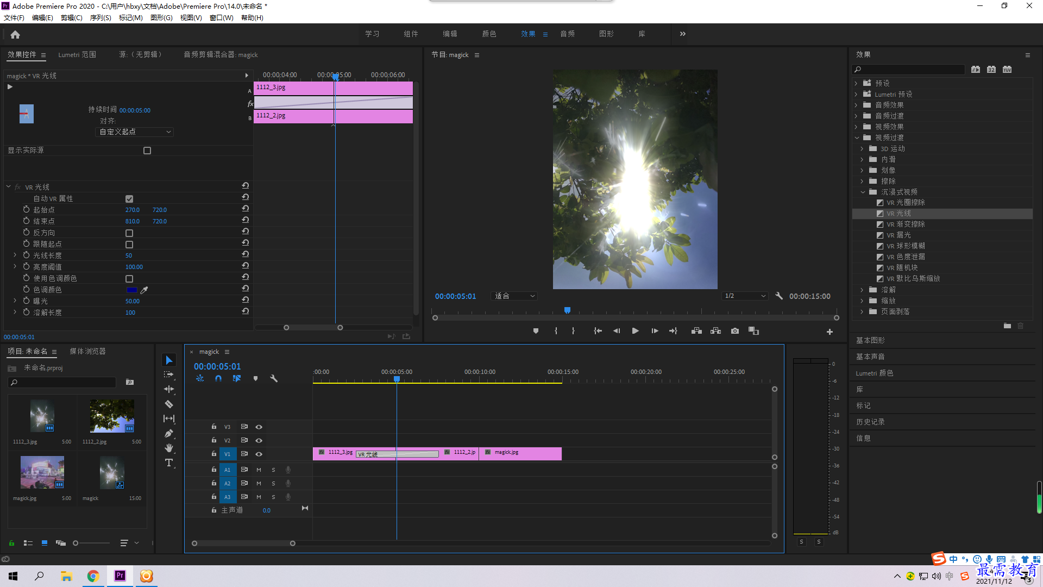Select the Ripple Edit tool
The height and width of the screenshot is (587, 1043).
pyautogui.click(x=169, y=389)
